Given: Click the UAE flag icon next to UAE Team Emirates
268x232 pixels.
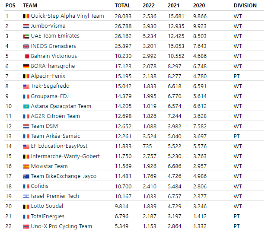Looking at the screenshot, I should 26,36.
